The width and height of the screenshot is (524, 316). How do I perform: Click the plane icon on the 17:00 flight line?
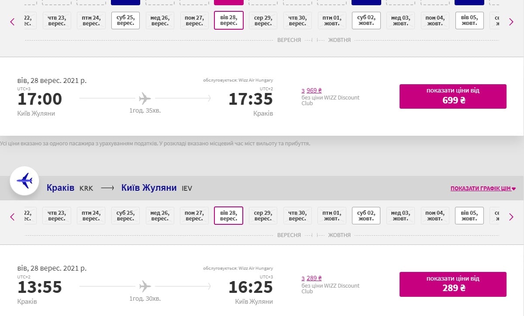coord(145,98)
